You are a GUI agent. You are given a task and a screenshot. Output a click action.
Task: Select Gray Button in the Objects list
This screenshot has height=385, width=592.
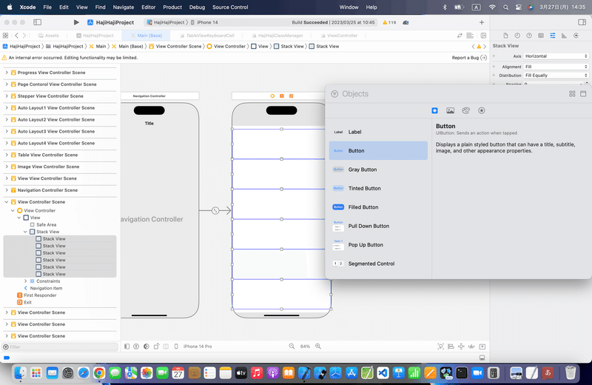coord(378,170)
